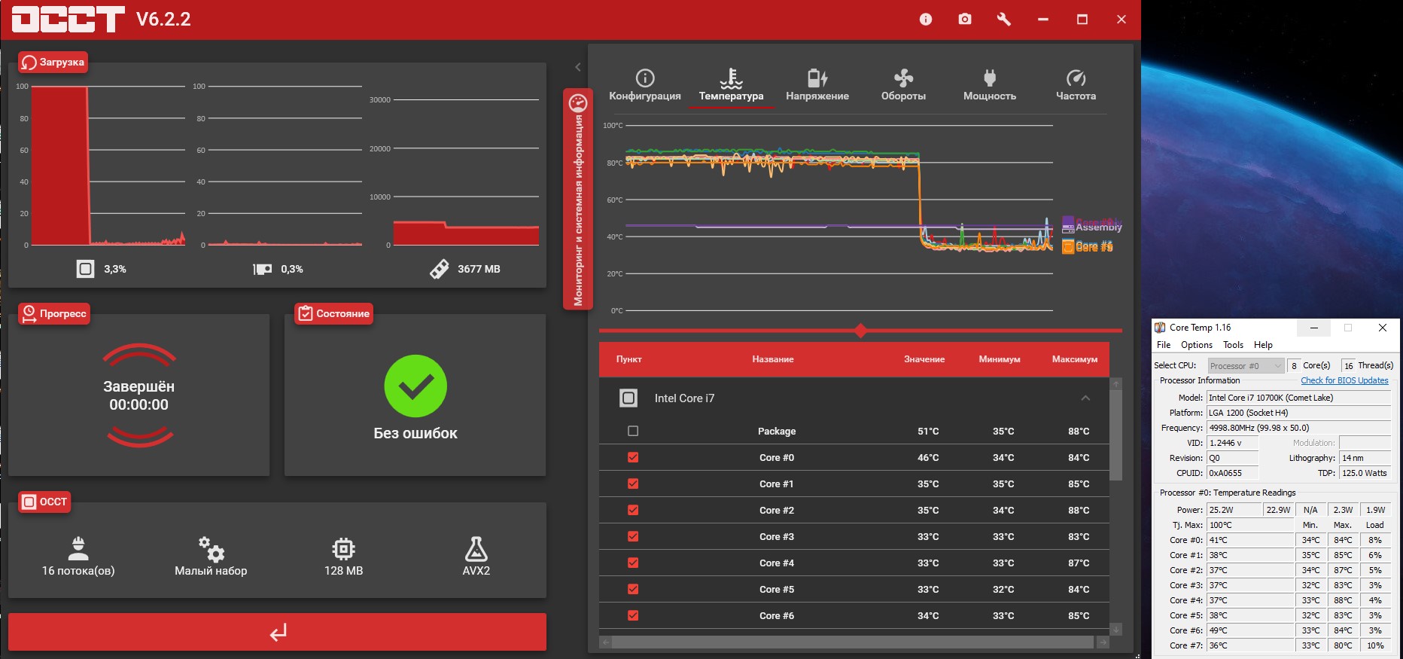This screenshot has width=1403, height=659.
Task: Click the red diamond slider handle below graph
Action: (860, 330)
